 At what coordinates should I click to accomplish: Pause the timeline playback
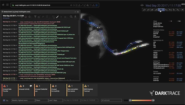(x=161, y=10)
